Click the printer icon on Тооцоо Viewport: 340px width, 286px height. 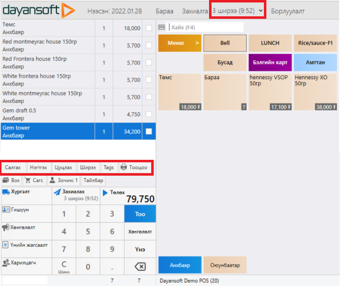(x=124, y=167)
